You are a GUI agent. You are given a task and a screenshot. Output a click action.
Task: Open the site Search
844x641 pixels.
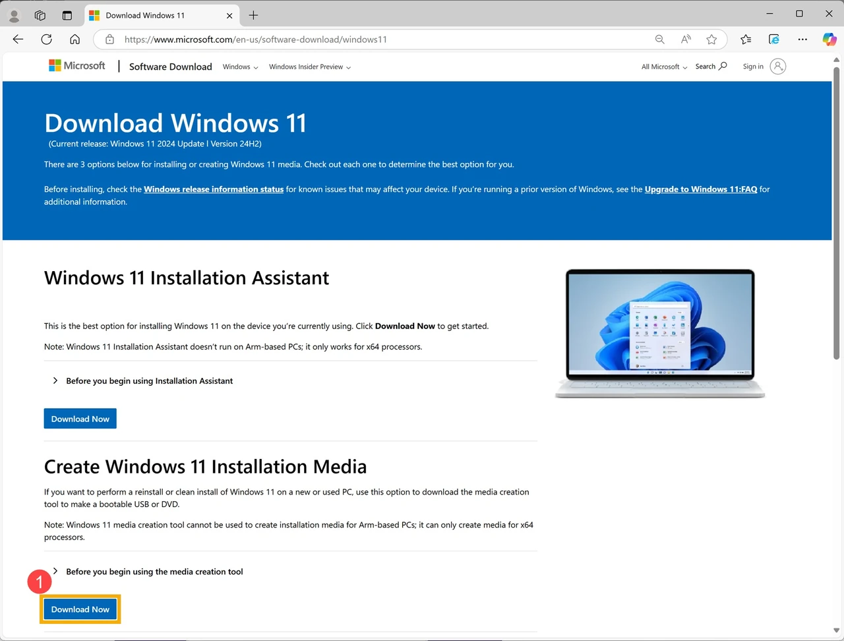pyautogui.click(x=711, y=67)
